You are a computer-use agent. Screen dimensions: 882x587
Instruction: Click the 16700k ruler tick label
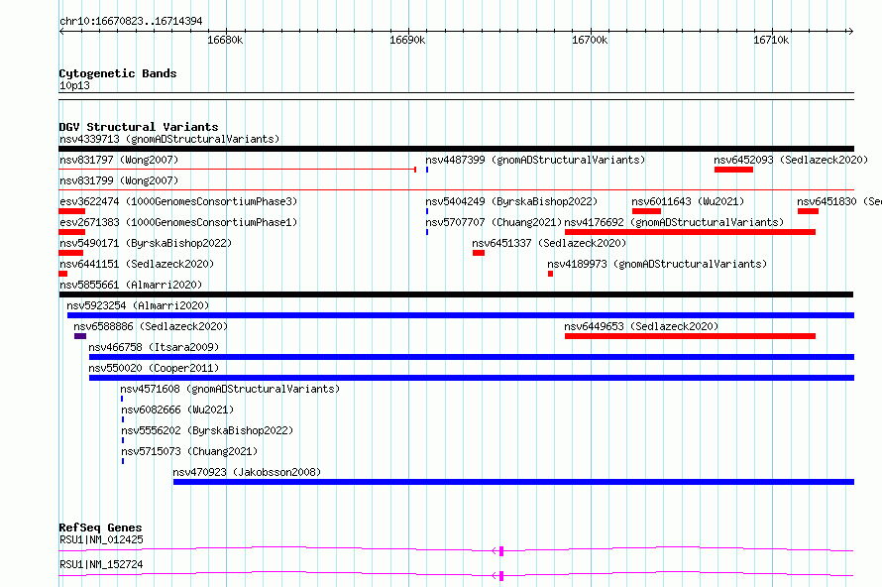pos(590,40)
